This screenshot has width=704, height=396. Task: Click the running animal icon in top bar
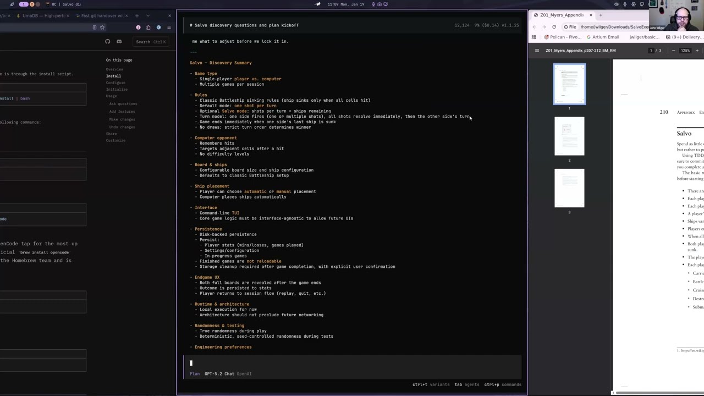[x=317, y=4]
